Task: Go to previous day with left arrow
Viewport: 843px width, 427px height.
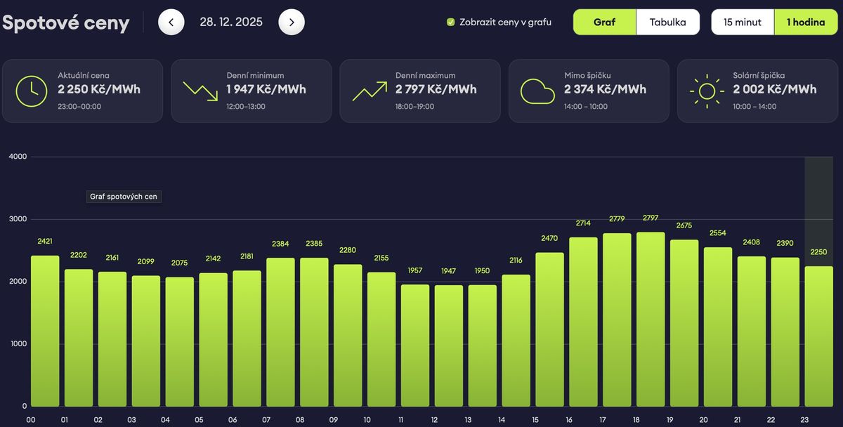Action: tap(171, 22)
